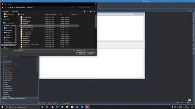195x109 pixels.
Task: Select the Emcalem FB - Usando Gerccs folder
Action: pyautogui.click(x=30, y=45)
